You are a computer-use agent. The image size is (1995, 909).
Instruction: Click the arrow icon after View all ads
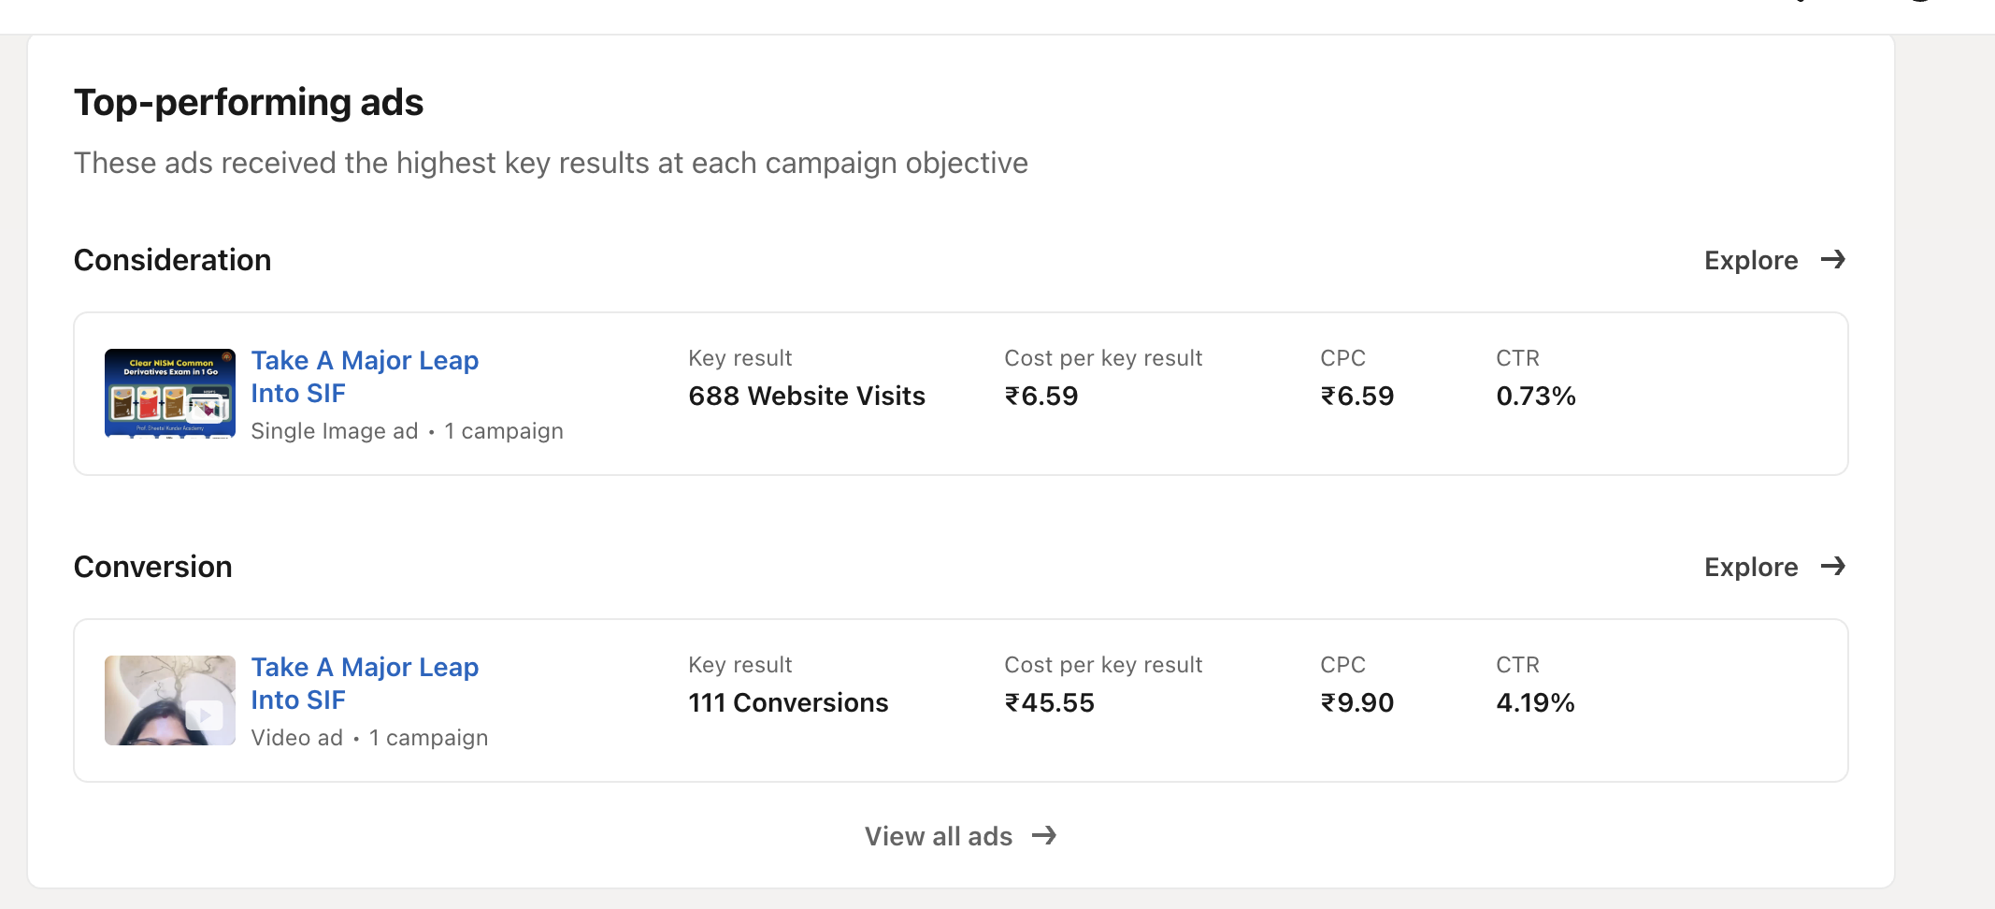click(1044, 835)
